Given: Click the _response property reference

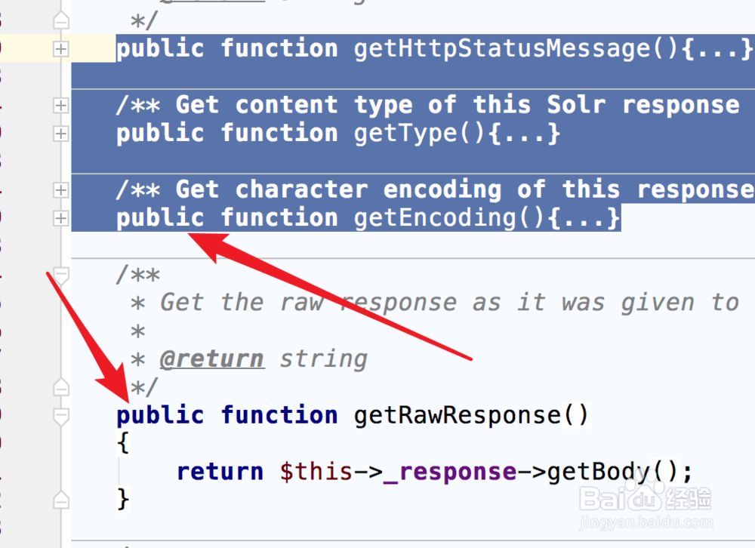Looking at the screenshot, I should coord(449,472).
